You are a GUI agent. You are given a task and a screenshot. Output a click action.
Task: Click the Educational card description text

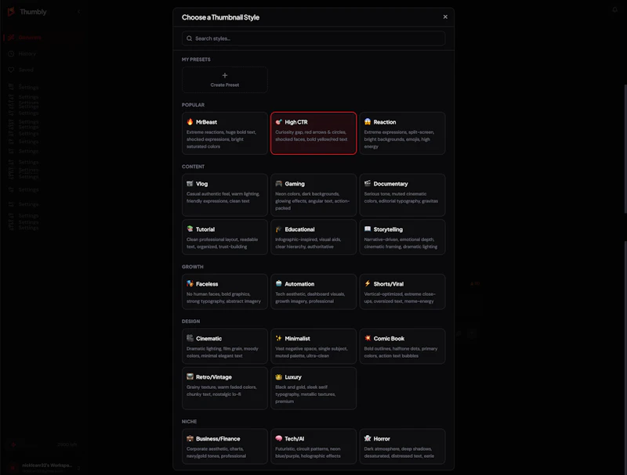coord(308,243)
